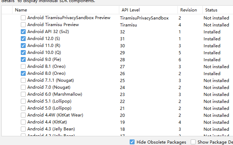Image resolution: width=233 pixels, height=145 pixels.
Task: Click API level 29 cell
Action: (122, 53)
